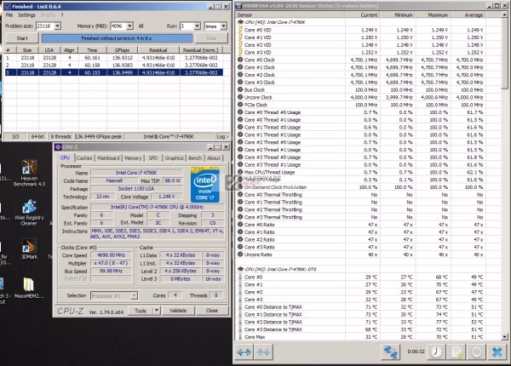Click HWiNFO network computers icon
This screenshot has height=366, width=511.
click(x=391, y=352)
